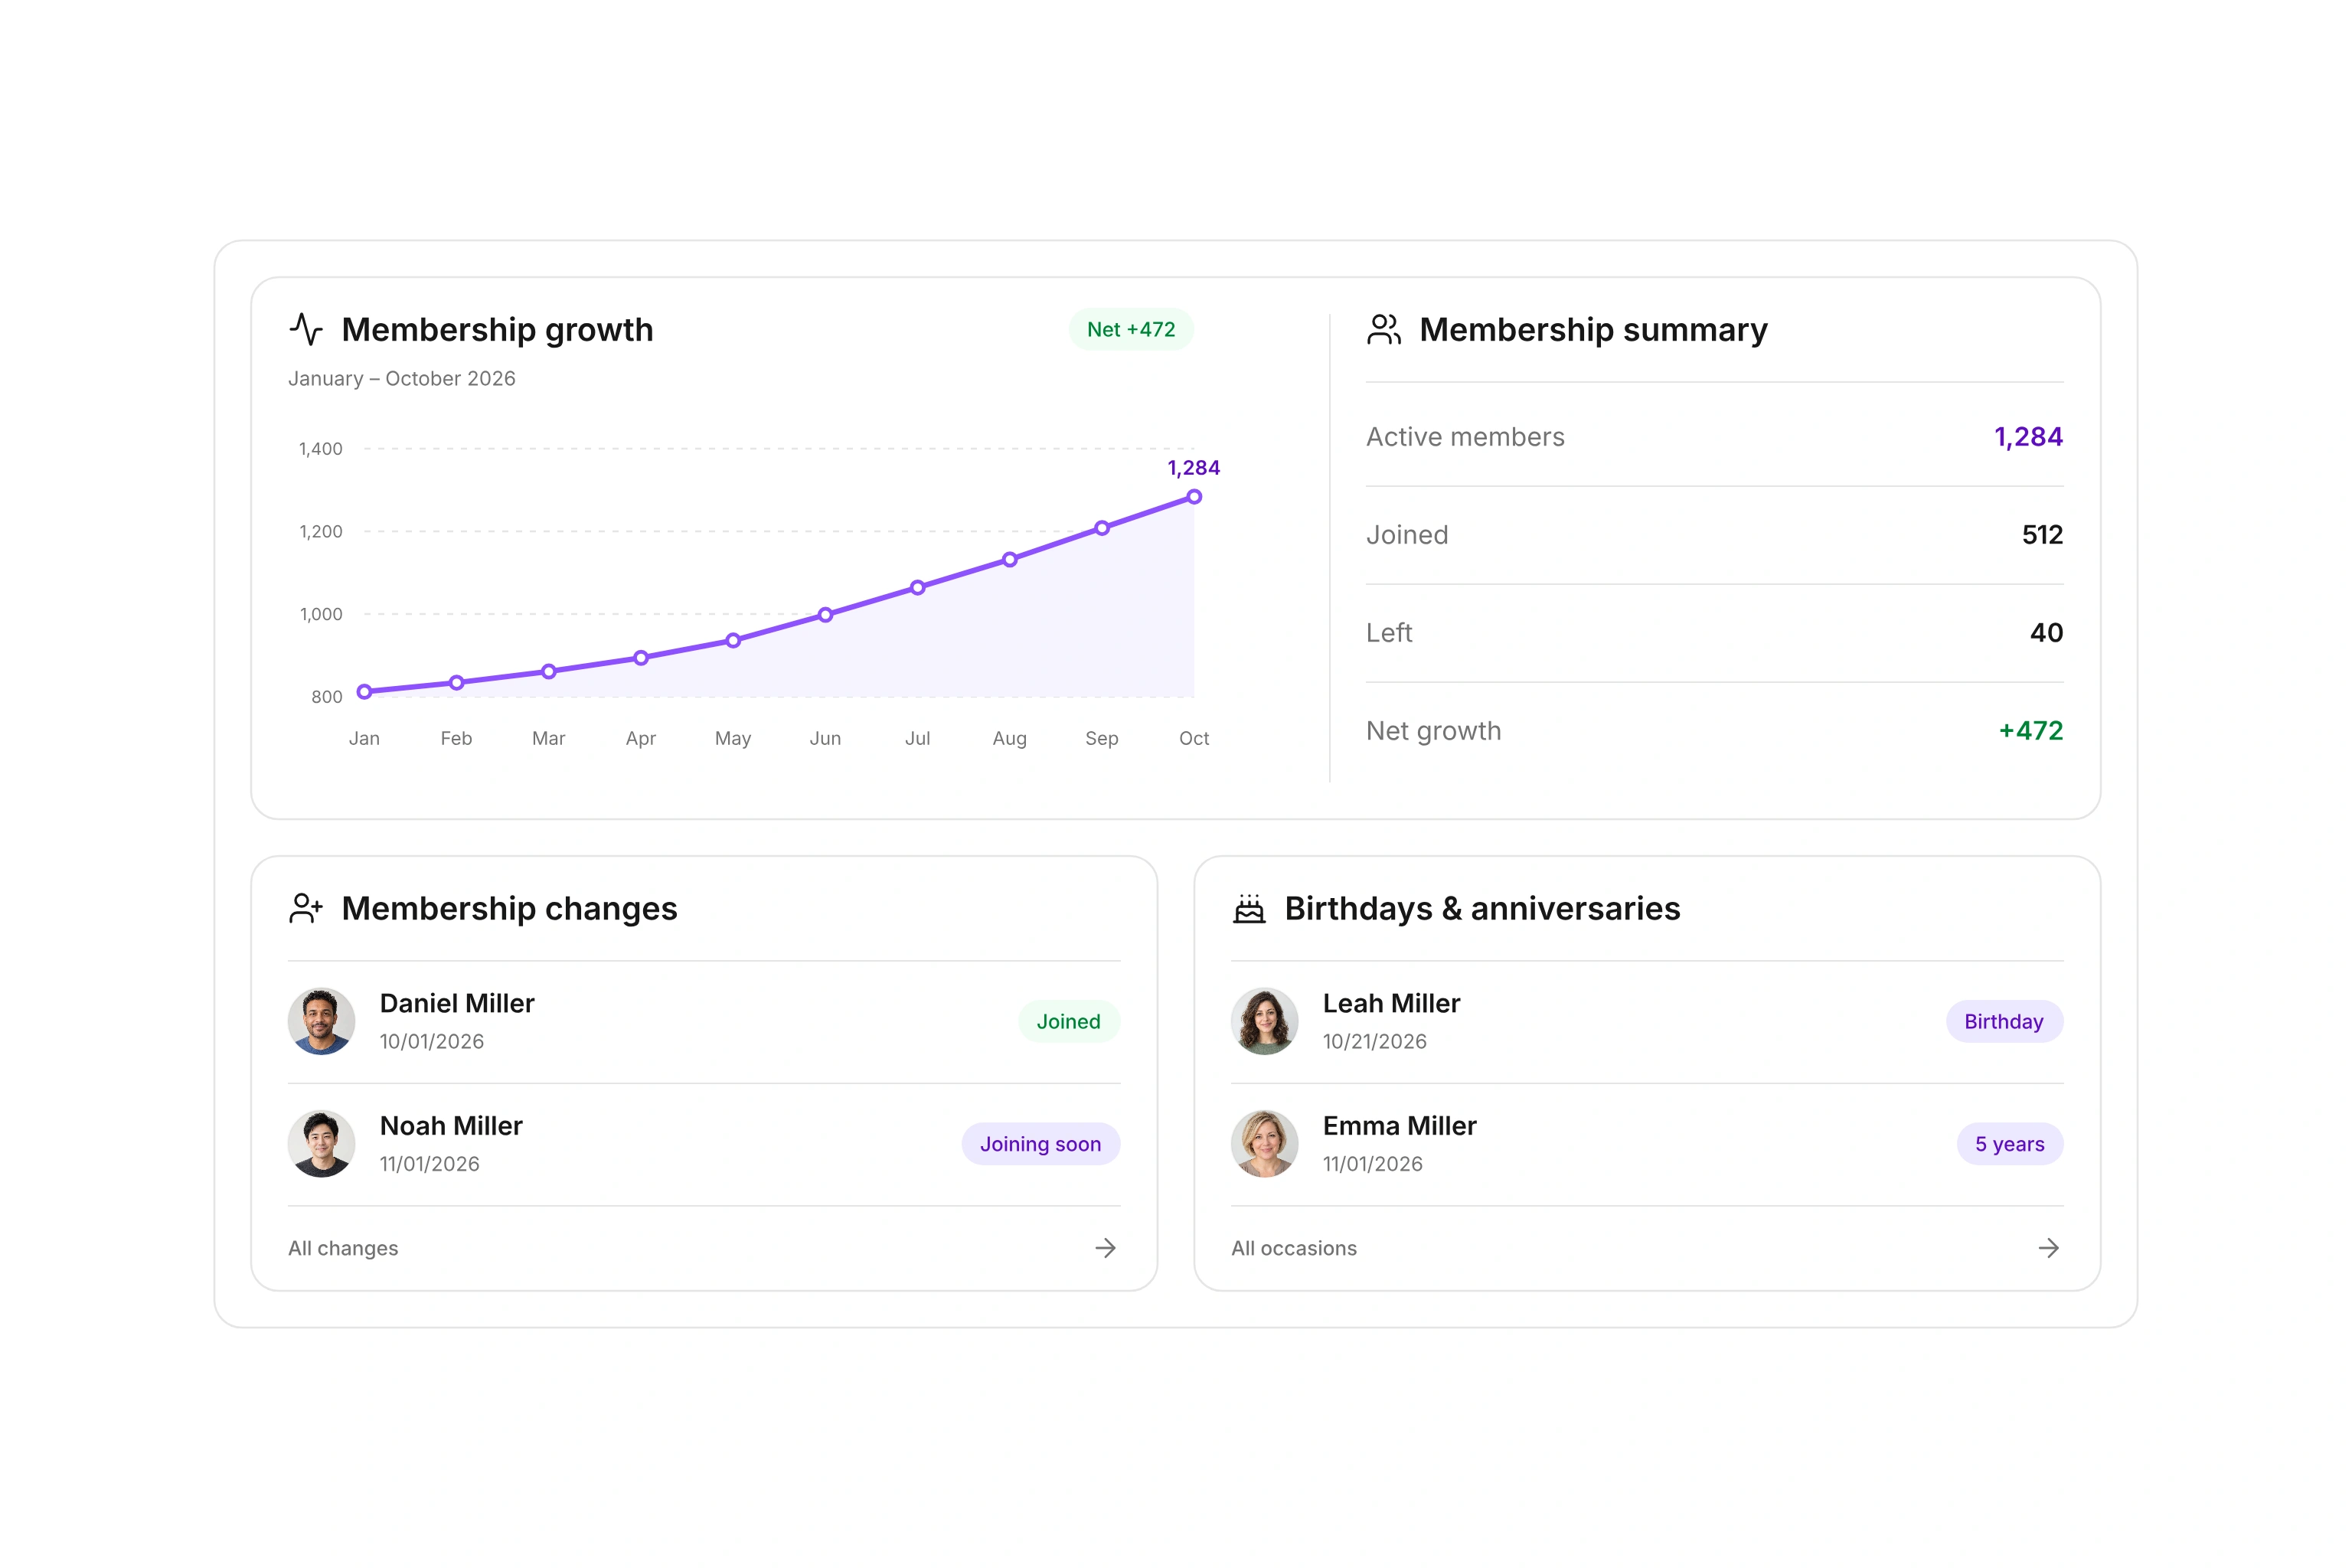Click the date 10/01/2026
This screenshot has height=1568, width=2352.
432,1042
